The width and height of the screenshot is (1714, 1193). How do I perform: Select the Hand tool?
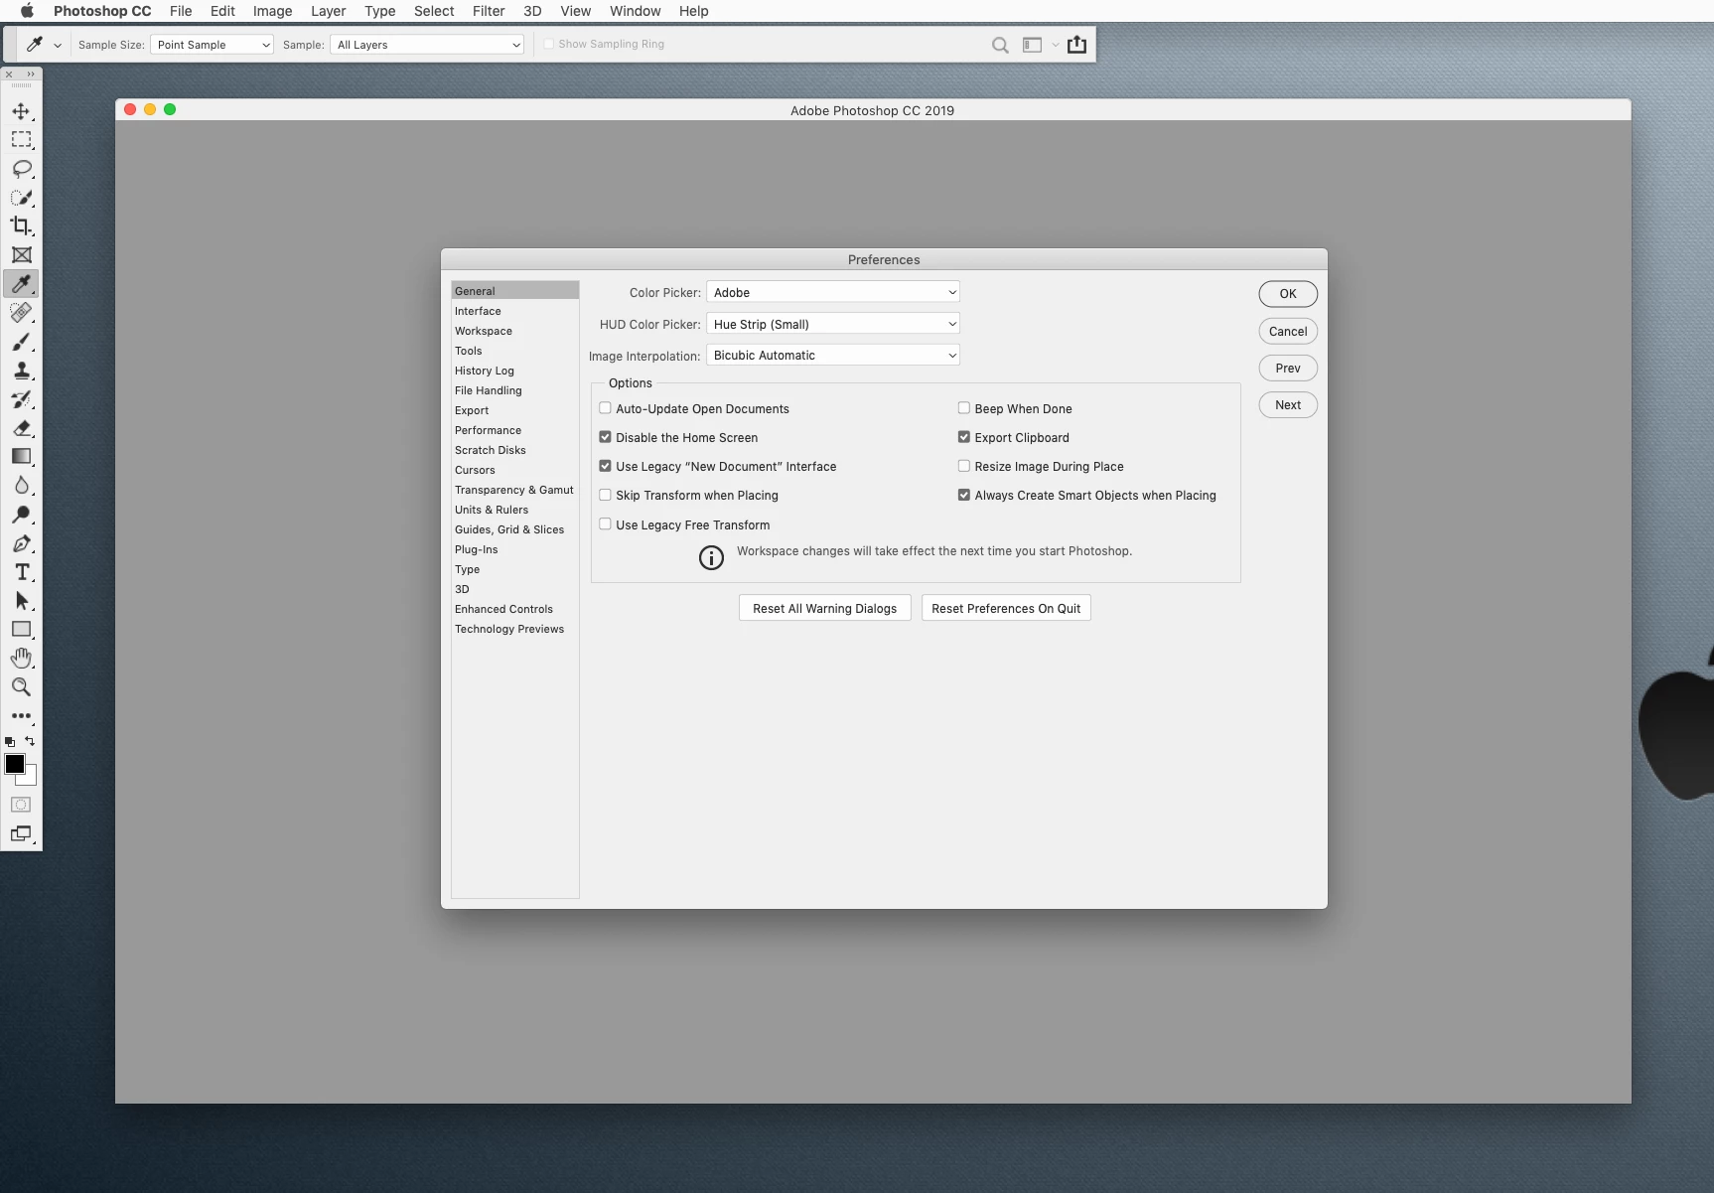(x=21, y=659)
